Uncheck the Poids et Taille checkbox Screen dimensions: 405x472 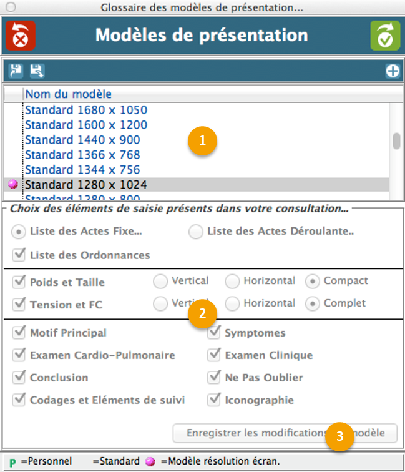point(19,282)
